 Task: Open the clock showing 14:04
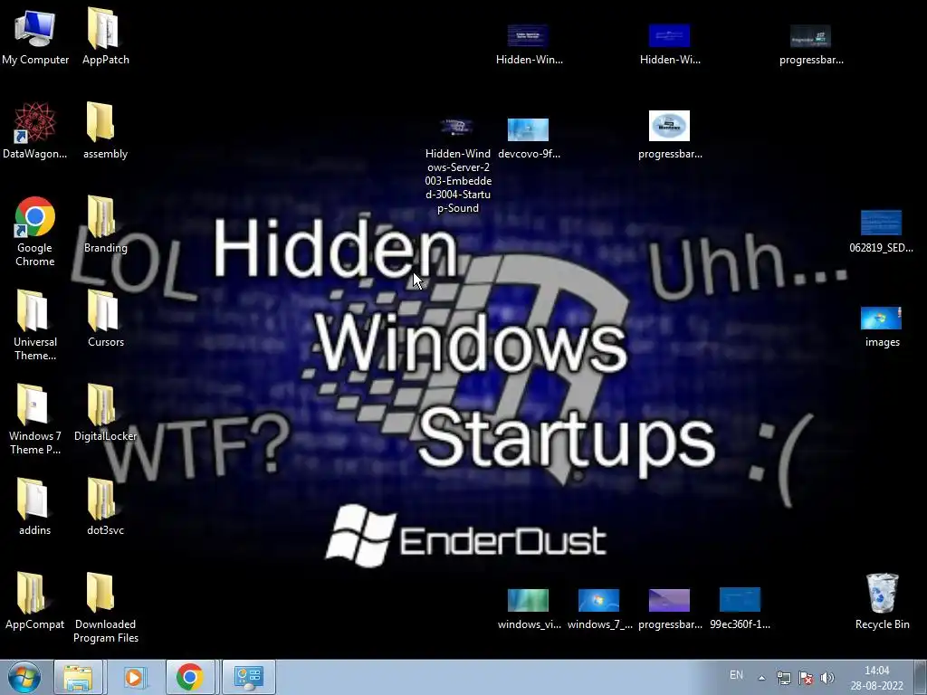(876, 678)
